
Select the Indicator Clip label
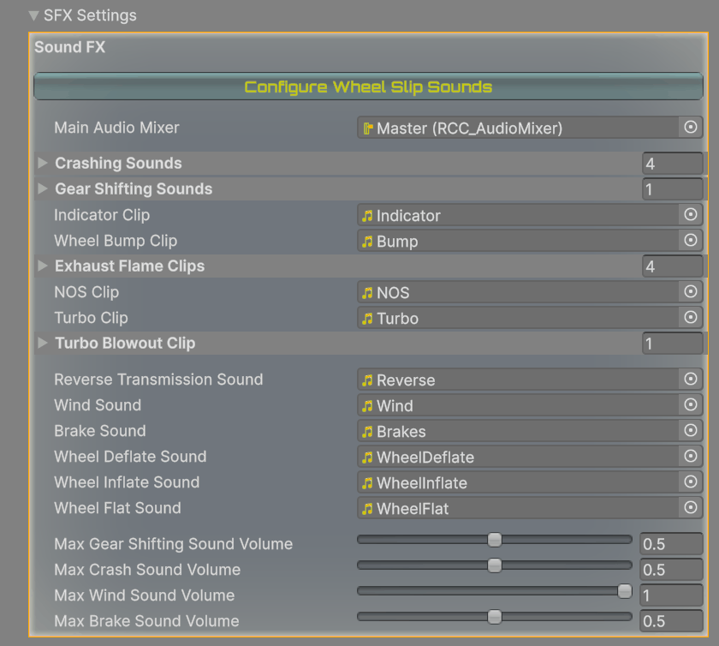coord(102,215)
